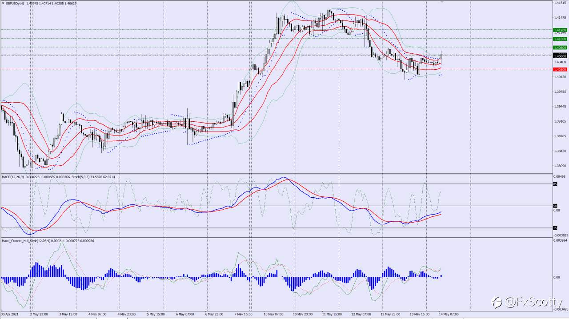
Task: Click the 1.38090 price axis value
Action: click(559, 166)
